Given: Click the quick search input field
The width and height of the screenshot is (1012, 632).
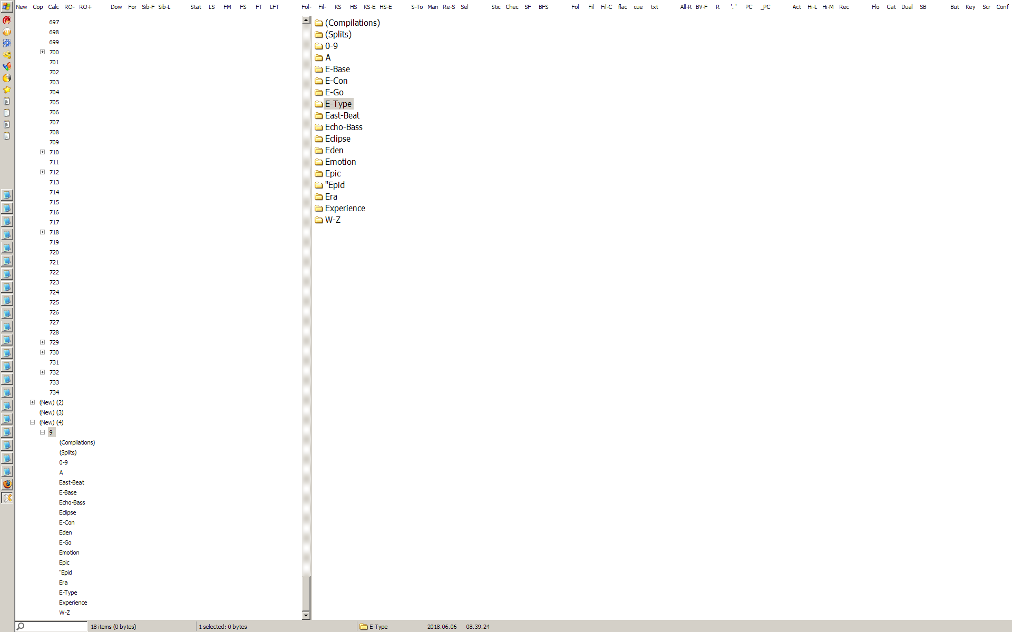Looking at the screenshot, I should 56,627.
